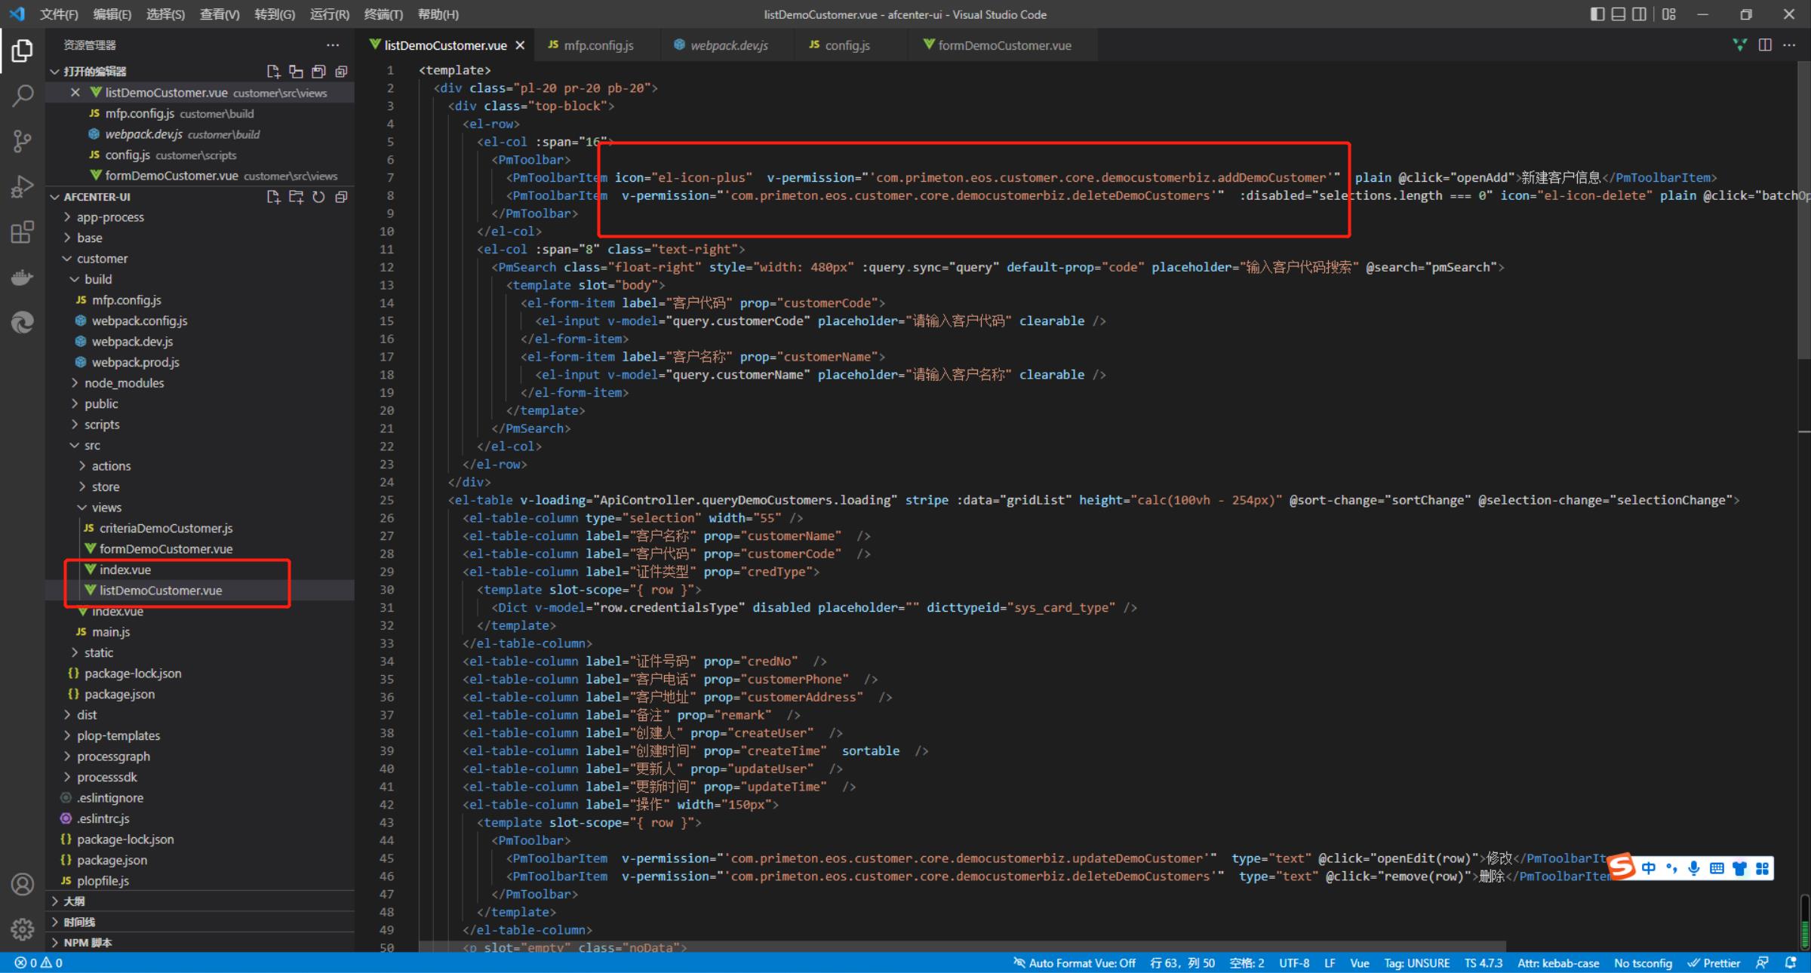
Task: Expand the NPM 脚本 section
Action: point(88,943)
